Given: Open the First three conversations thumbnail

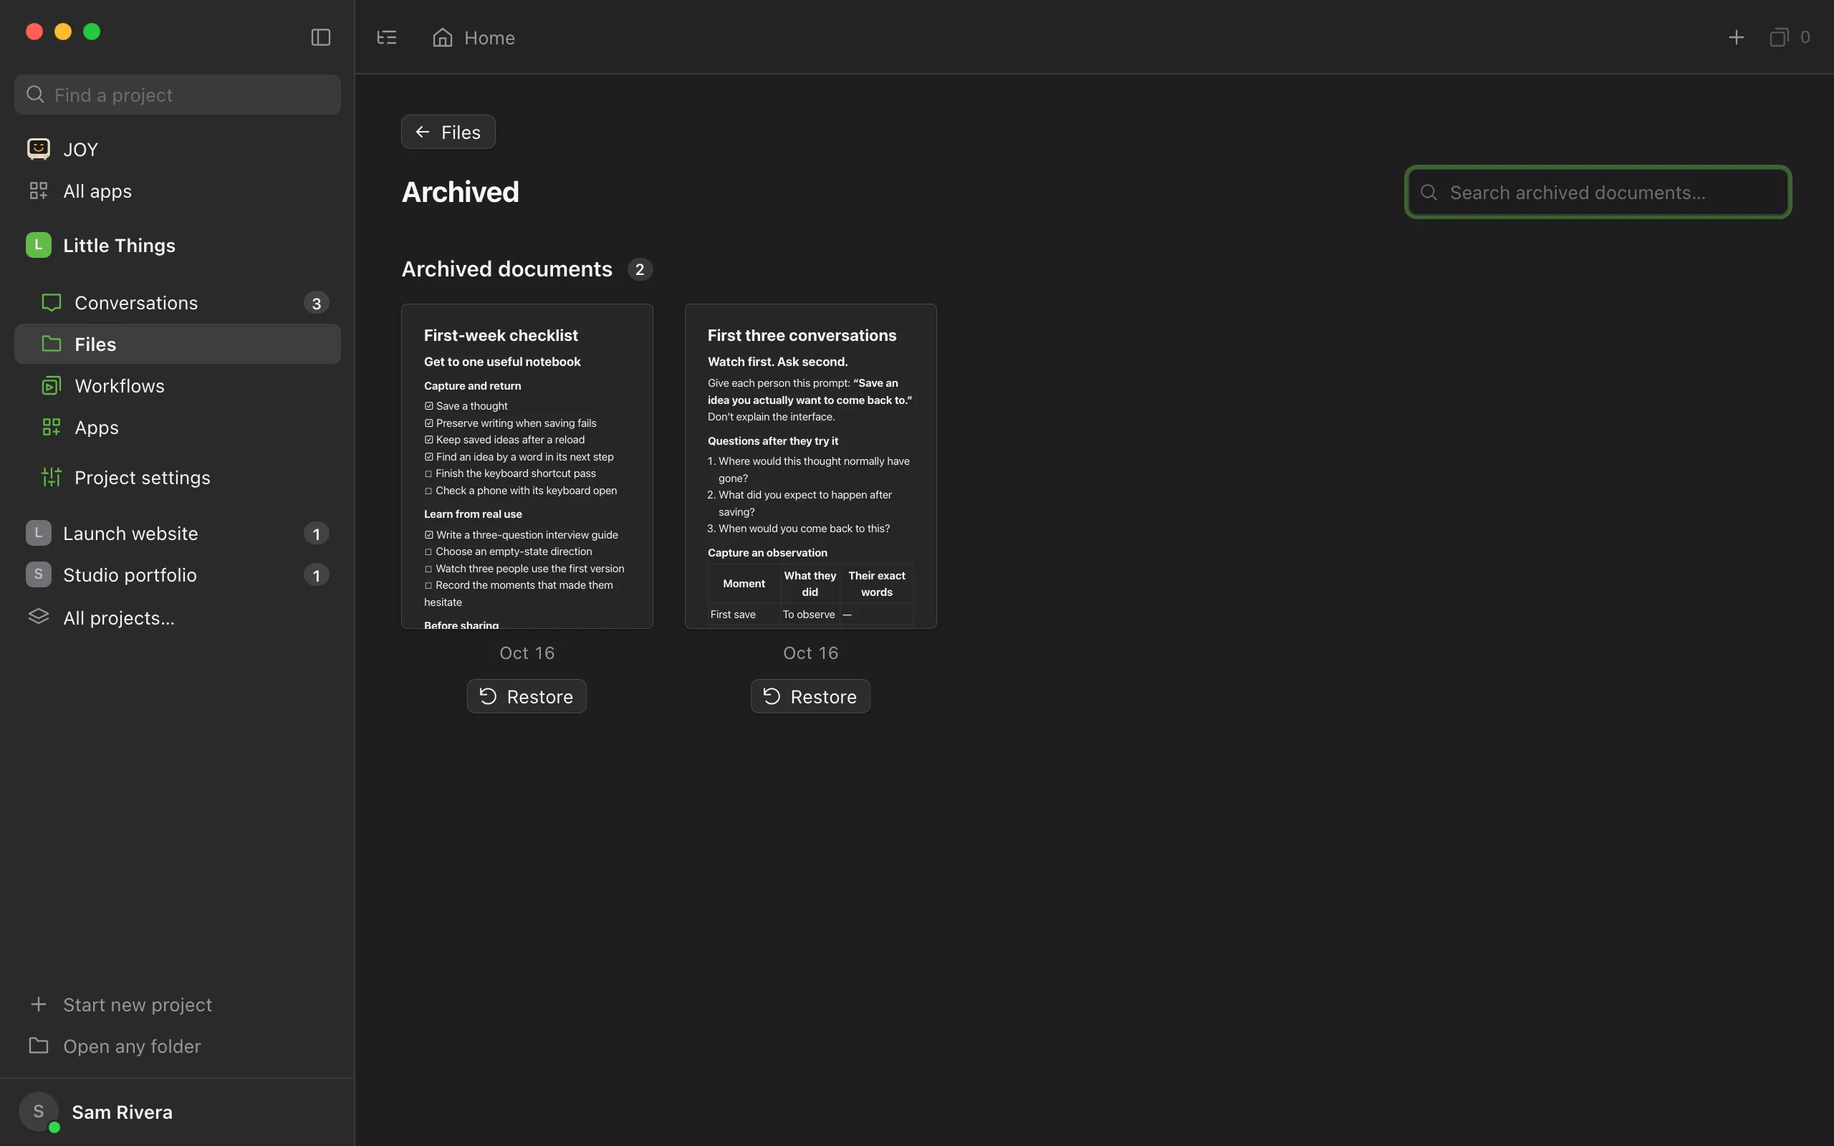Looking at the screenshot, I should point(810,466).
